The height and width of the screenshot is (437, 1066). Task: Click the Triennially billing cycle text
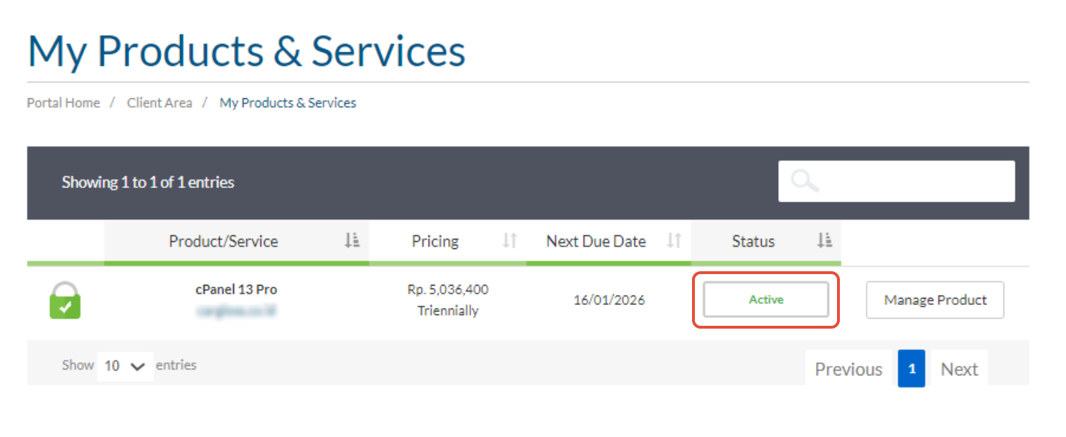tap(448, 311)
